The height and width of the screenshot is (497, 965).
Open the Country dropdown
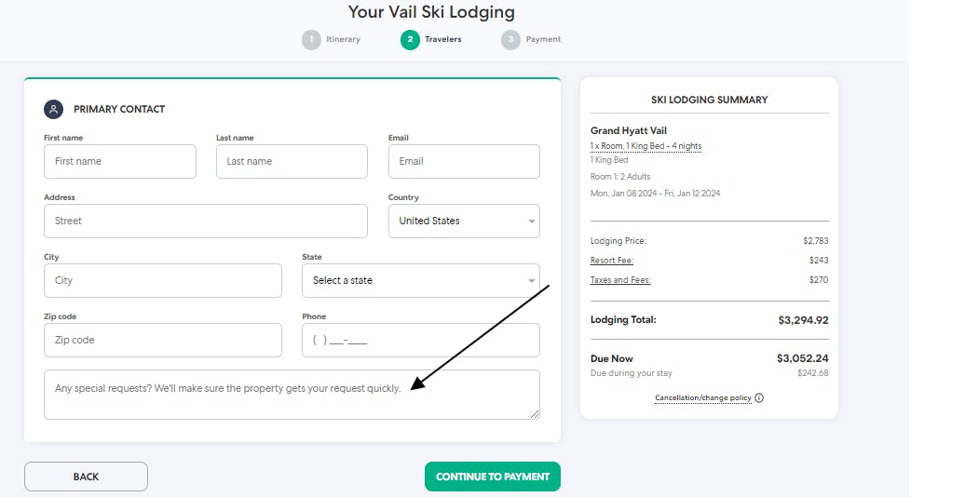click(464, 222)
